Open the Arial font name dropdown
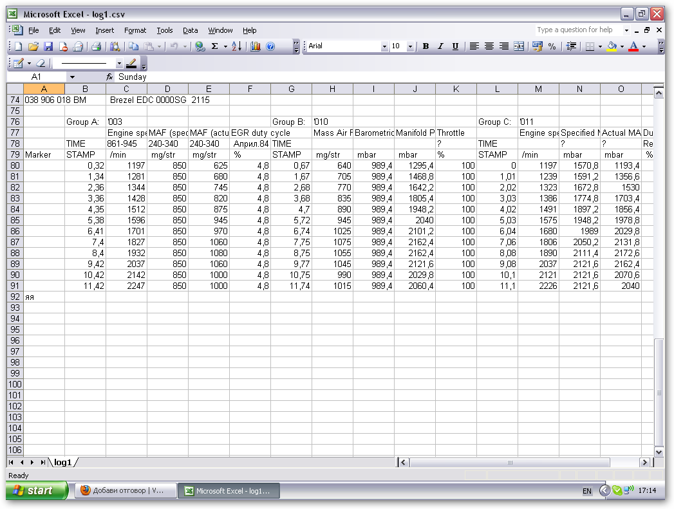This screenshot has width=674, height=509. [385, 46]
